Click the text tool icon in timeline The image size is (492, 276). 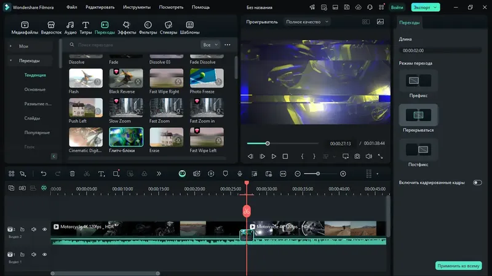[101, 174]
